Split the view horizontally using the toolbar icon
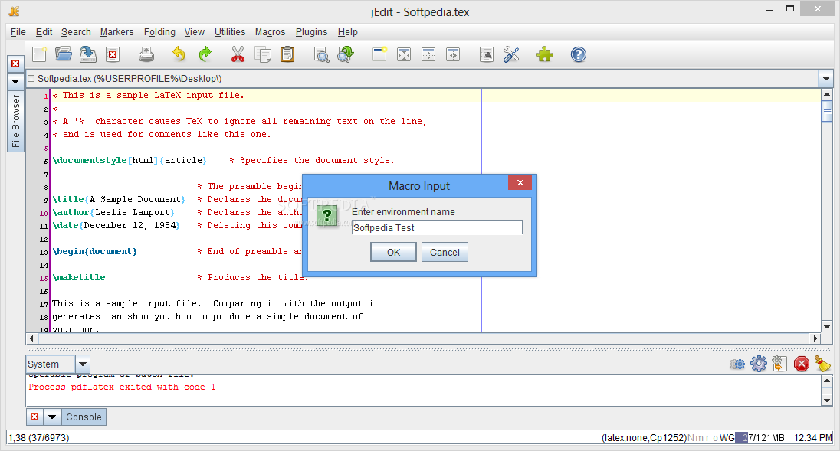 (428, 54)
